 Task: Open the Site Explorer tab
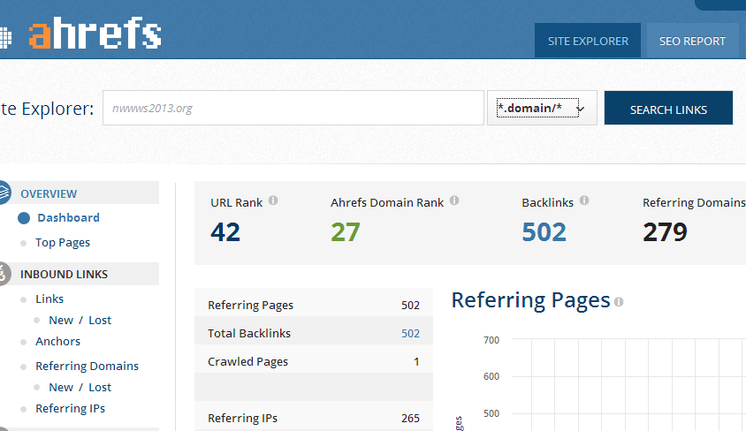pos(588,41)
